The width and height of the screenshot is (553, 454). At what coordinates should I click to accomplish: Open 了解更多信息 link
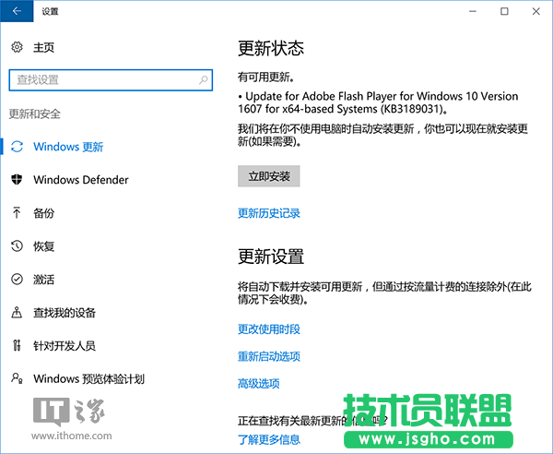coord(269,439)
